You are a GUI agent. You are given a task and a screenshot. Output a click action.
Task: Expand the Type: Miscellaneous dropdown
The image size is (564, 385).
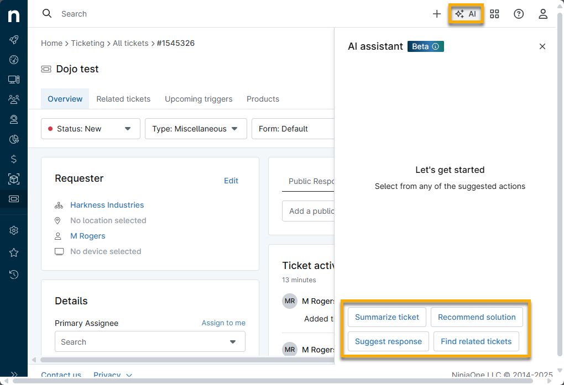tap(196, 129)
